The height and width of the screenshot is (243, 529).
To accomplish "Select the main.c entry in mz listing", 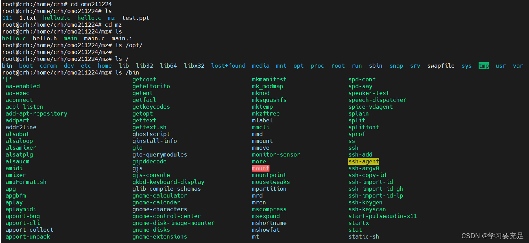I will click(x=95, y=38).
